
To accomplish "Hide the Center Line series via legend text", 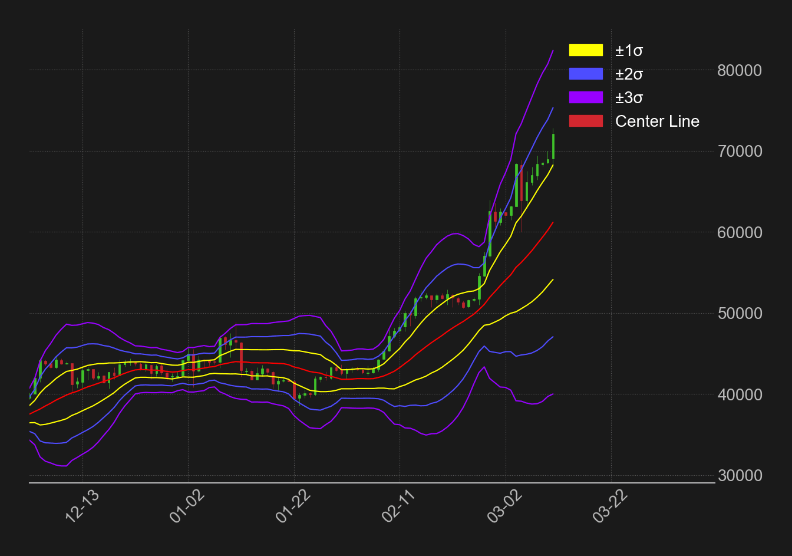I will [x=657, y=121].
